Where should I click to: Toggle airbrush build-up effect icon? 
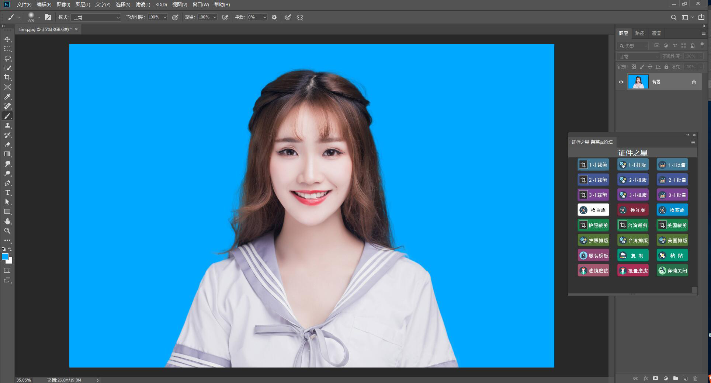click(x=225, y=17)
